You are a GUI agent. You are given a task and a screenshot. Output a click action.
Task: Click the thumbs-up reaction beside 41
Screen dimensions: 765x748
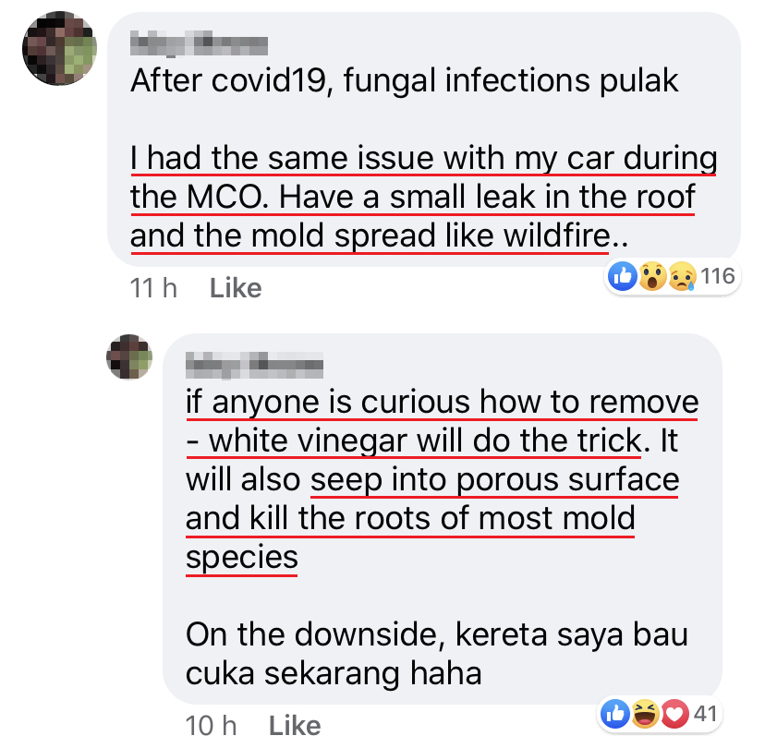tap(615, 714)
